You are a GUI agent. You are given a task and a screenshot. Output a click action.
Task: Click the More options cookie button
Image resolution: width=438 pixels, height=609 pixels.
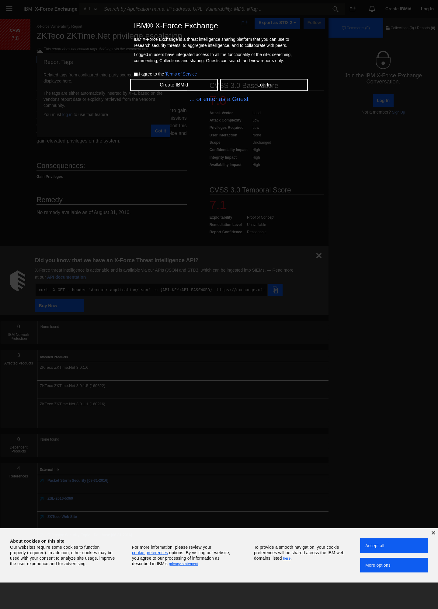click(394, 565)
